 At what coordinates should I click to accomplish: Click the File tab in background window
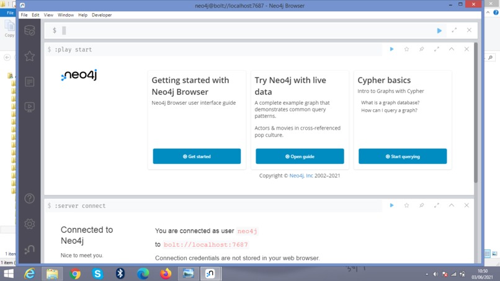pos(9,13)
